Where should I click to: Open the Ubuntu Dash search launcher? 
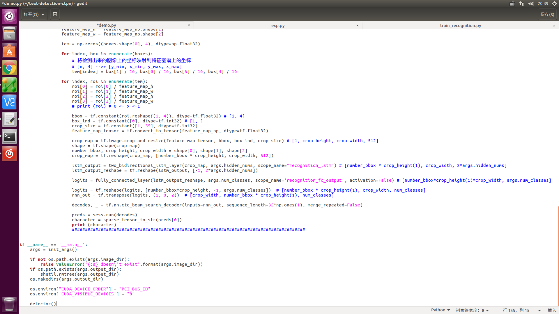pyautogui.click(x=9, y=16)
